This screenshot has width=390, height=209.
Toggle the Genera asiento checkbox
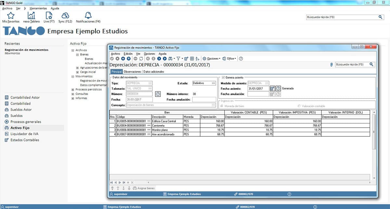coord(223,77)
